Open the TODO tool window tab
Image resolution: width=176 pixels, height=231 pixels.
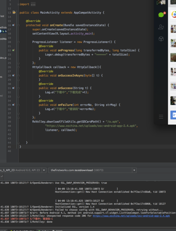coord(57,230)
